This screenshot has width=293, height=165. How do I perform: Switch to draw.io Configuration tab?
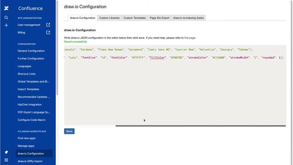82,18
